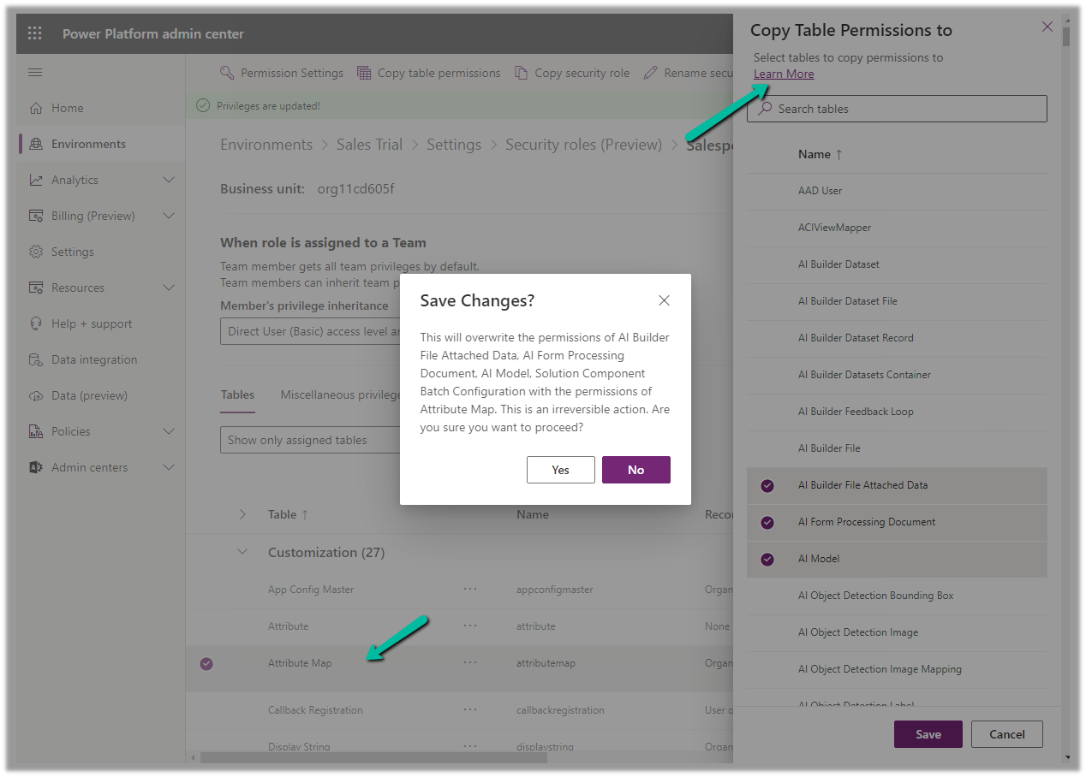Select AI Object Detection Bounding Box row
1086x777 pixels.
[x=897, y=596]
